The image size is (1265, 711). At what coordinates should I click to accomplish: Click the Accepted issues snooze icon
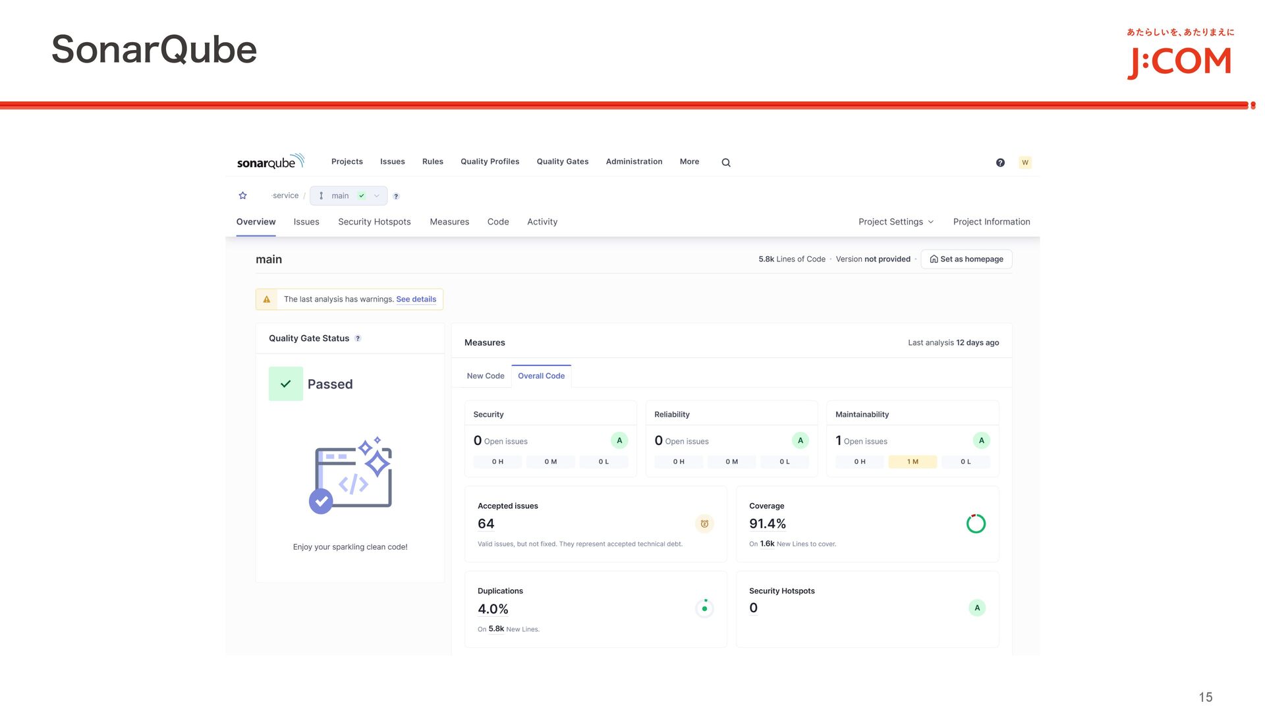pyautogui.click(x=704, y=524)
